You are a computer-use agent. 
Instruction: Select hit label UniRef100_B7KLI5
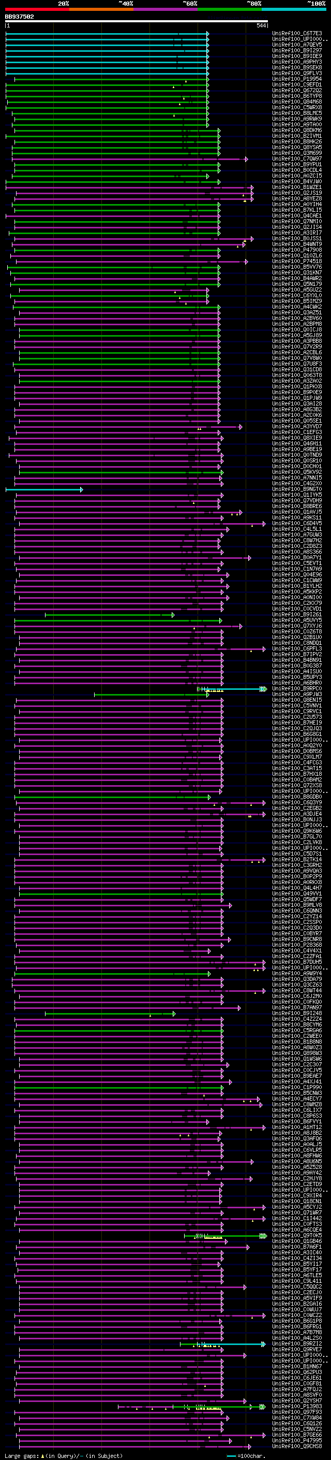pyautogui.click(x=297, y=210)
